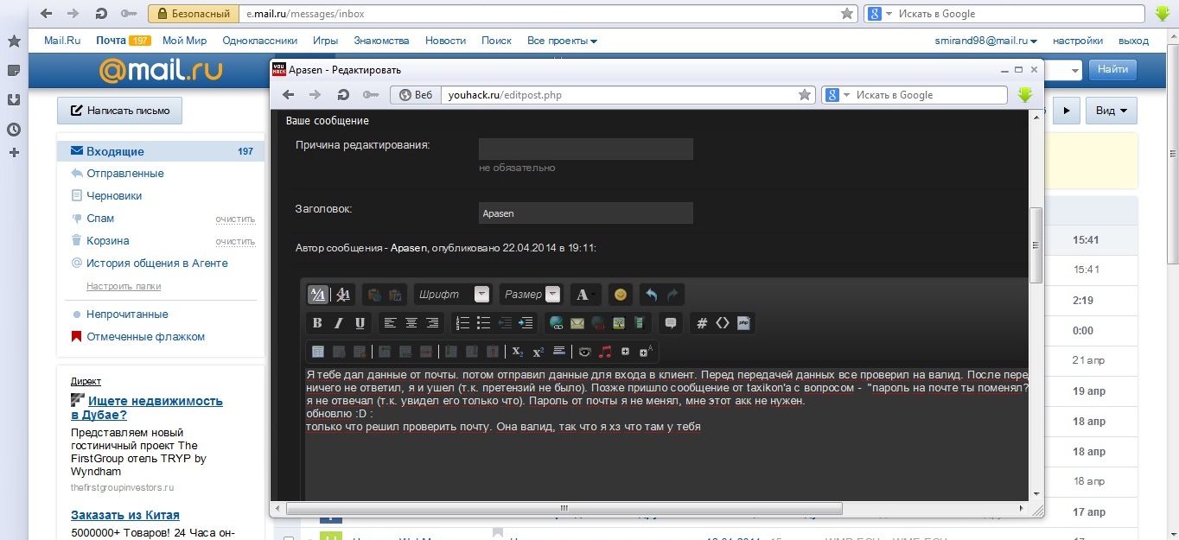Open the Спам folder
The width and height of the screenshot is (1179, 540).
(x=100, y=219)
